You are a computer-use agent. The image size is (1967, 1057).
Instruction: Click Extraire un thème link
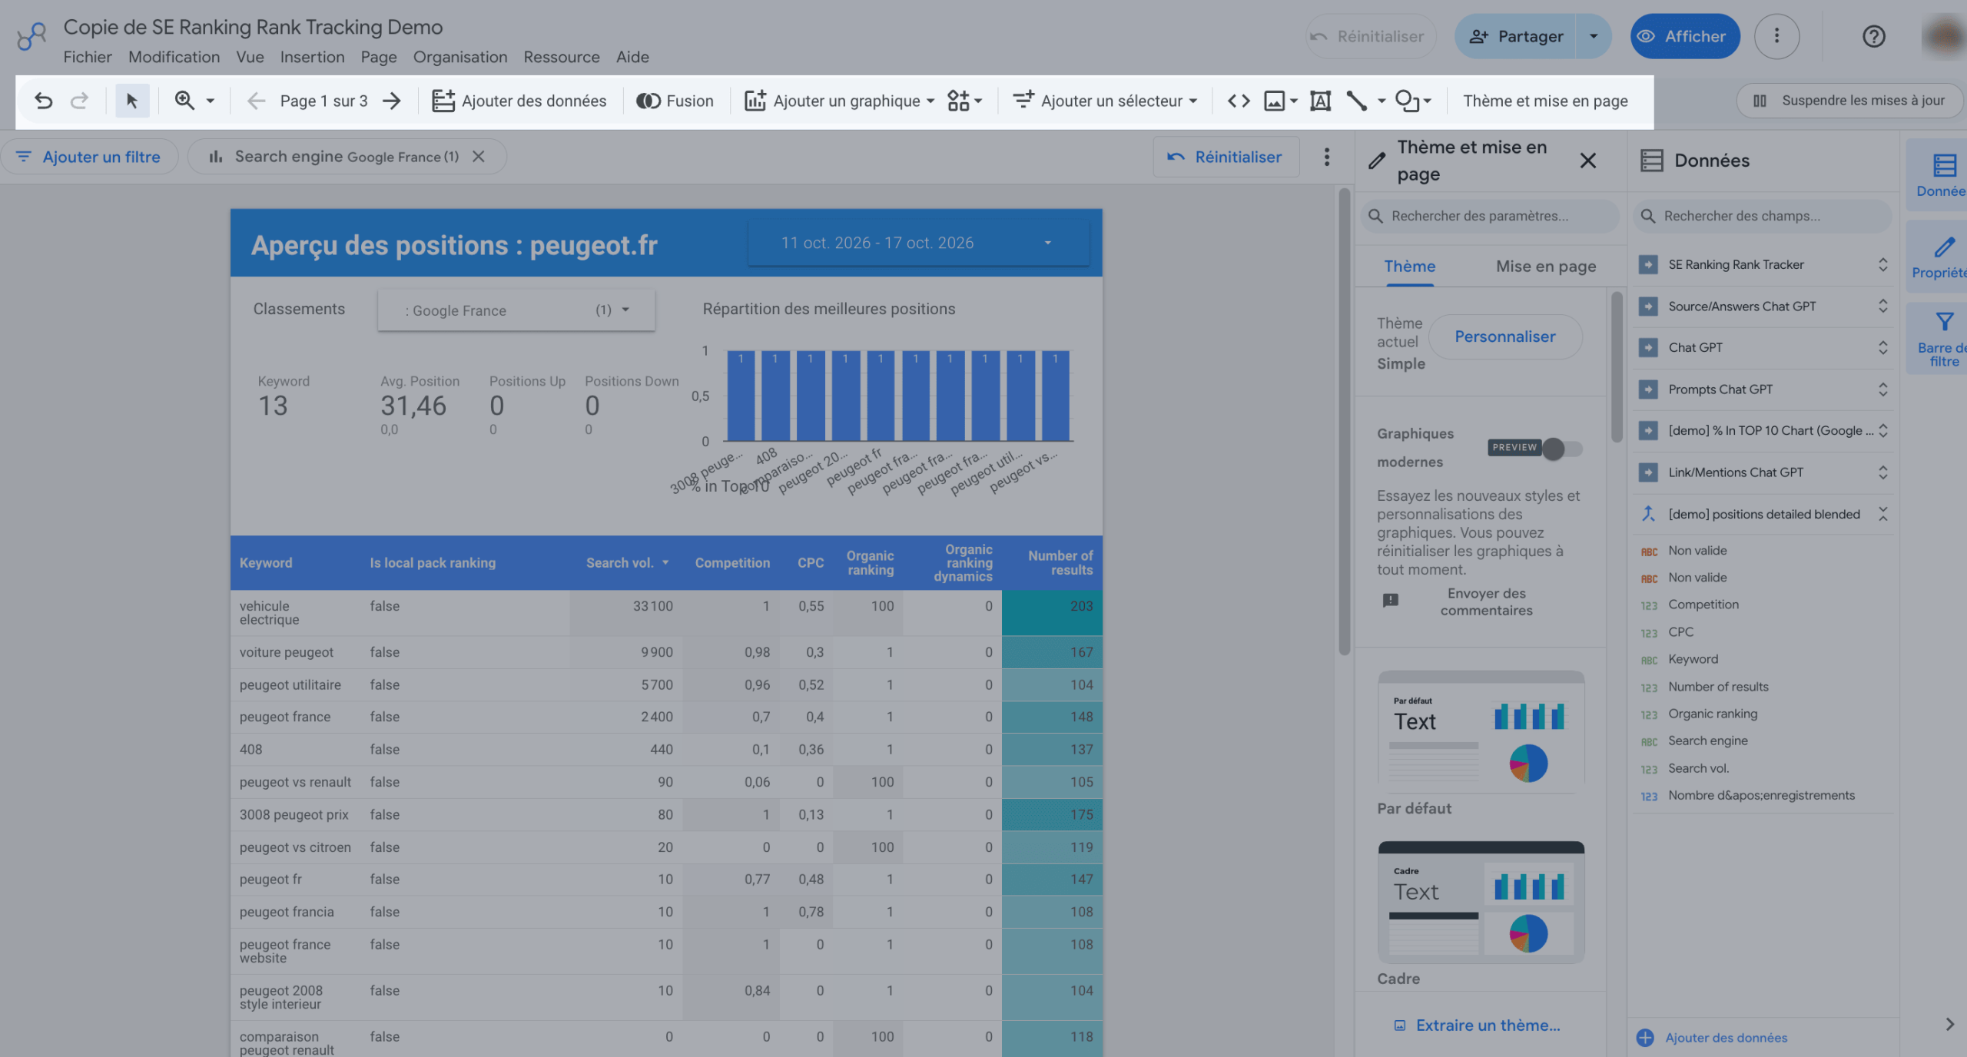tap(1477, 1025)
